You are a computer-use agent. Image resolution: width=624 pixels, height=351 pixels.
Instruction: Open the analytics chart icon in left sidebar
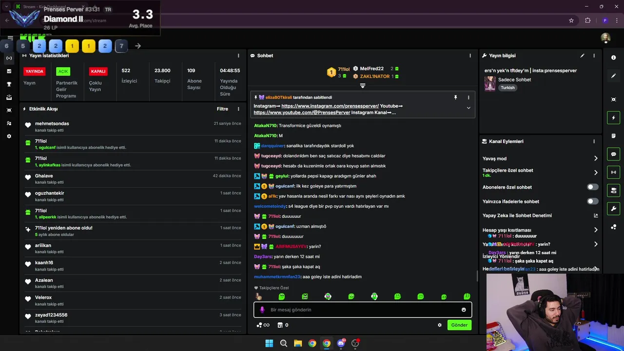9,71
